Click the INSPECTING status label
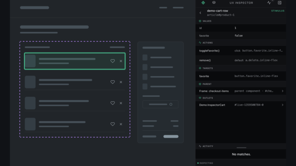The width and height of the screenshot is (296, 166). [206, 163]
